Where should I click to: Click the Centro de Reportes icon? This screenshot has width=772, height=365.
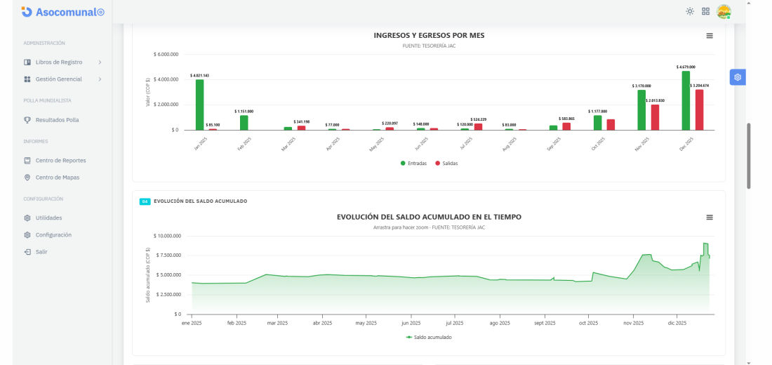tap(27, 161)
